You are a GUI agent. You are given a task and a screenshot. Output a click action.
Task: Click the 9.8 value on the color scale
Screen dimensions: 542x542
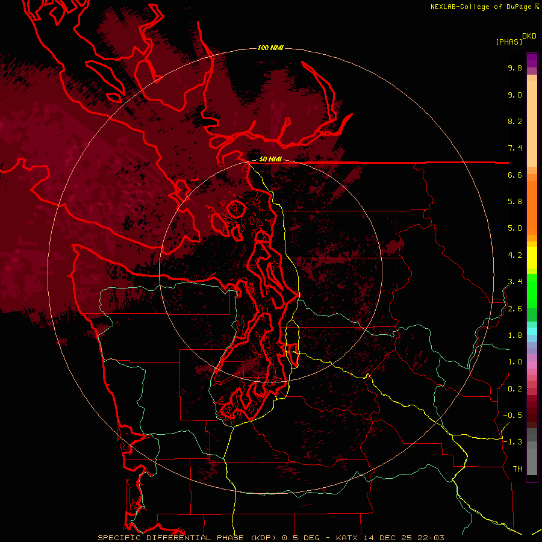coord(515,67)
